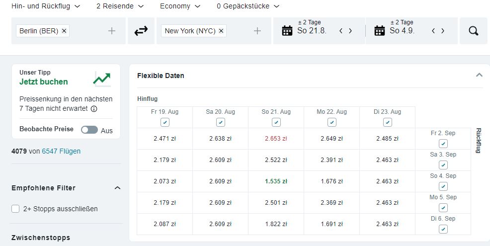Open the 2 Reisende dropdown

pos(120,6)
